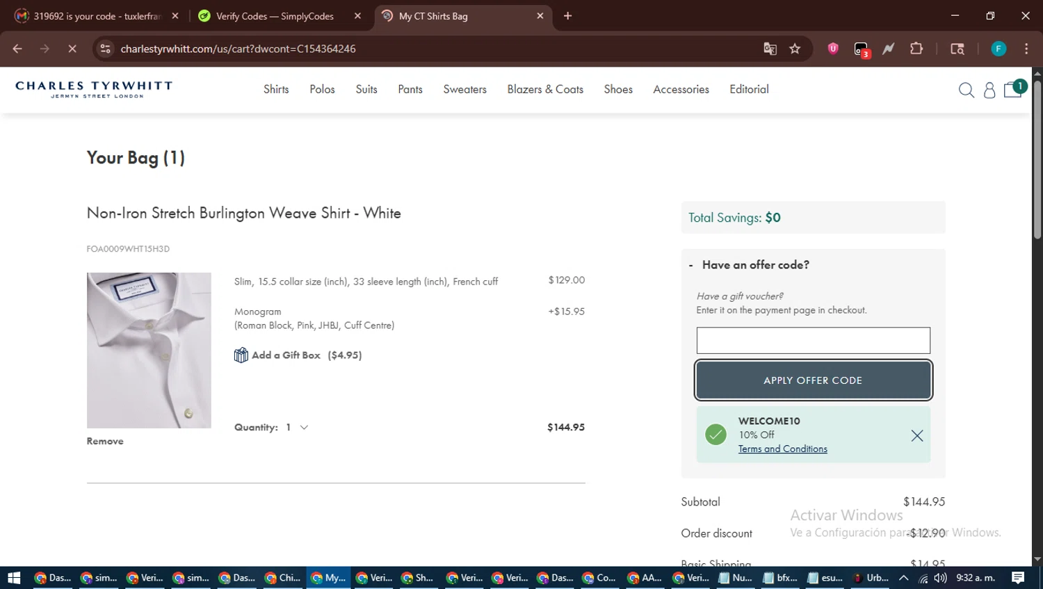The image size is (1043, 589).
Task: Close the Verify Codes SimplyCodes tab
Action: 357,16
